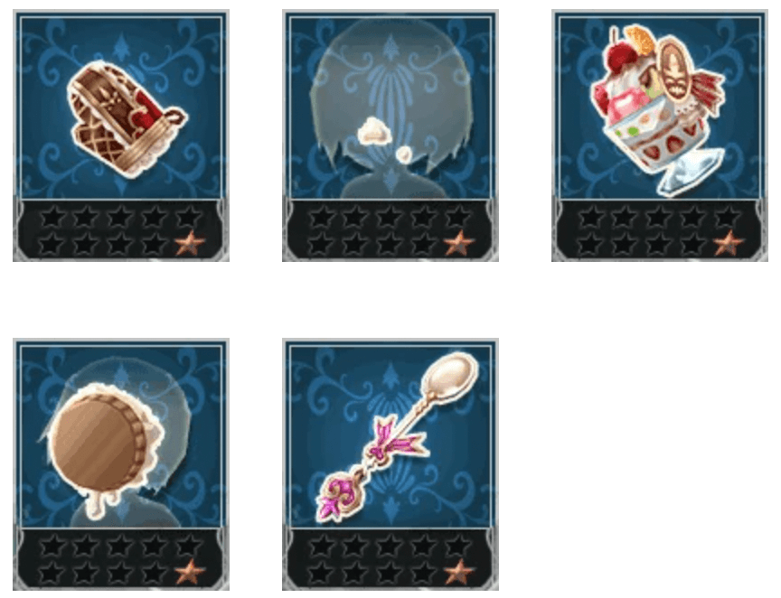Click the empty star row under the parfait
Screen dimensions: 781x598
point(660,218)
